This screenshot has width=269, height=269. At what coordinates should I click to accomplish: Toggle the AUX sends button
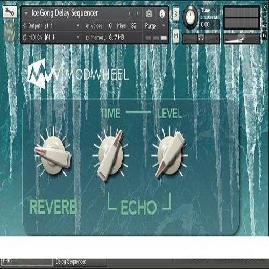click(265, 26)
